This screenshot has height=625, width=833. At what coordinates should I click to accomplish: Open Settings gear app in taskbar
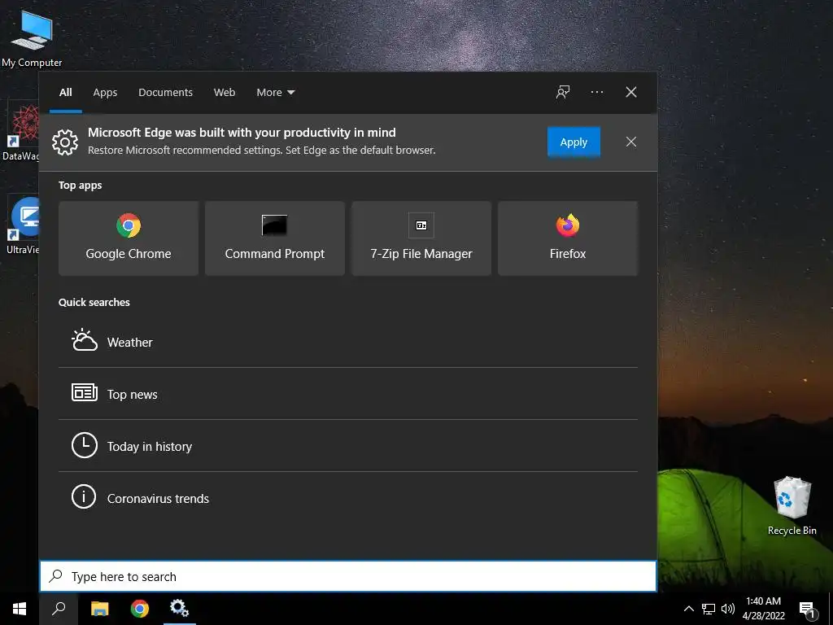(x=180, y=609)
